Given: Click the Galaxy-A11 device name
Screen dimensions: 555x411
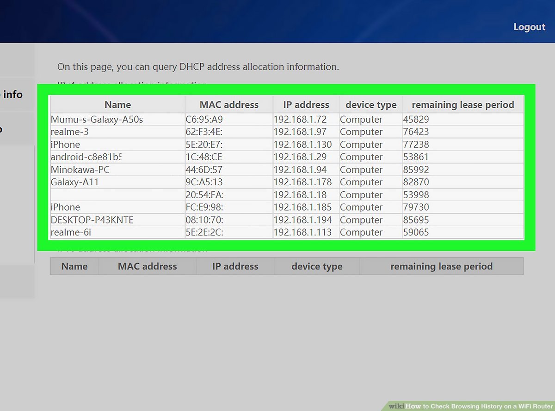Looking at the screenshot, I should click(x=74, y=182).
